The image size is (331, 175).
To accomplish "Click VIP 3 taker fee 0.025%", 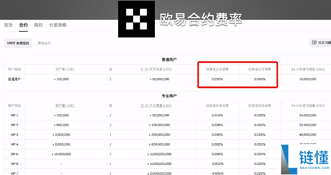I will pos(260,135).
